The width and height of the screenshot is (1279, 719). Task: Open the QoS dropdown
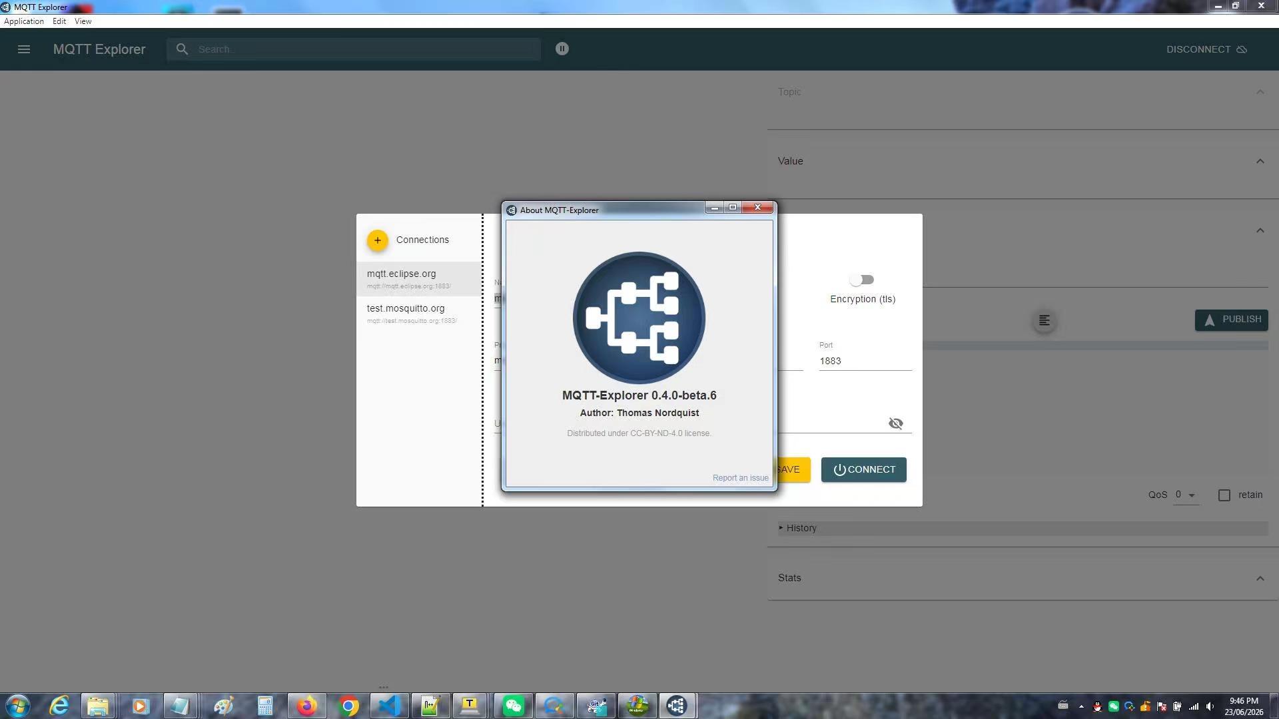click(x=1186, y=495)
